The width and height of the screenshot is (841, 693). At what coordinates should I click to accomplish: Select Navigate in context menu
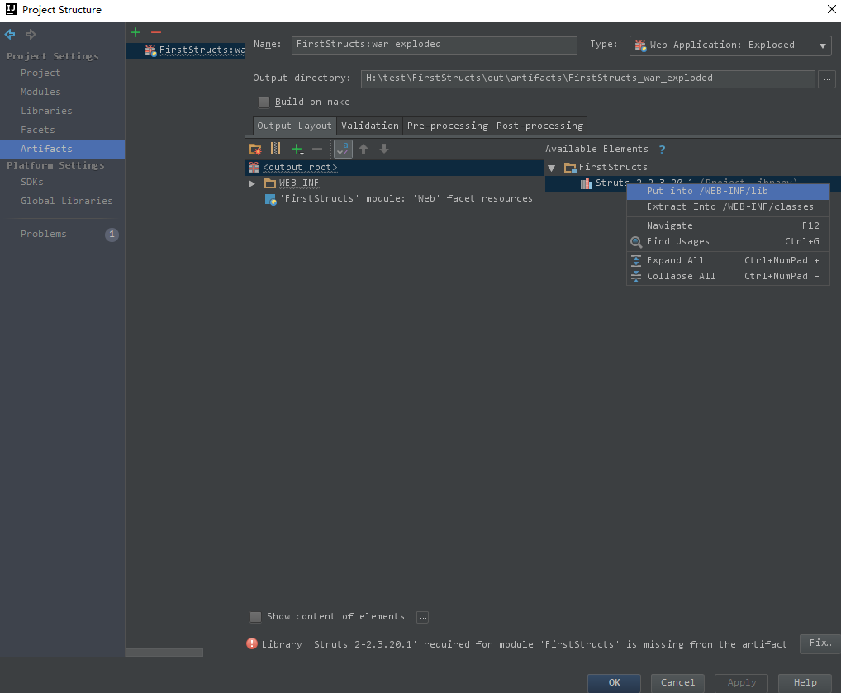point(728,225)
